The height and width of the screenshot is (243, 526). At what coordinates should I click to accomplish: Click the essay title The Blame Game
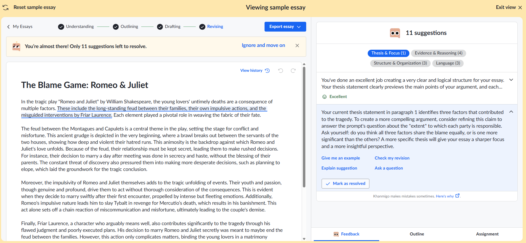pos(84,85)
